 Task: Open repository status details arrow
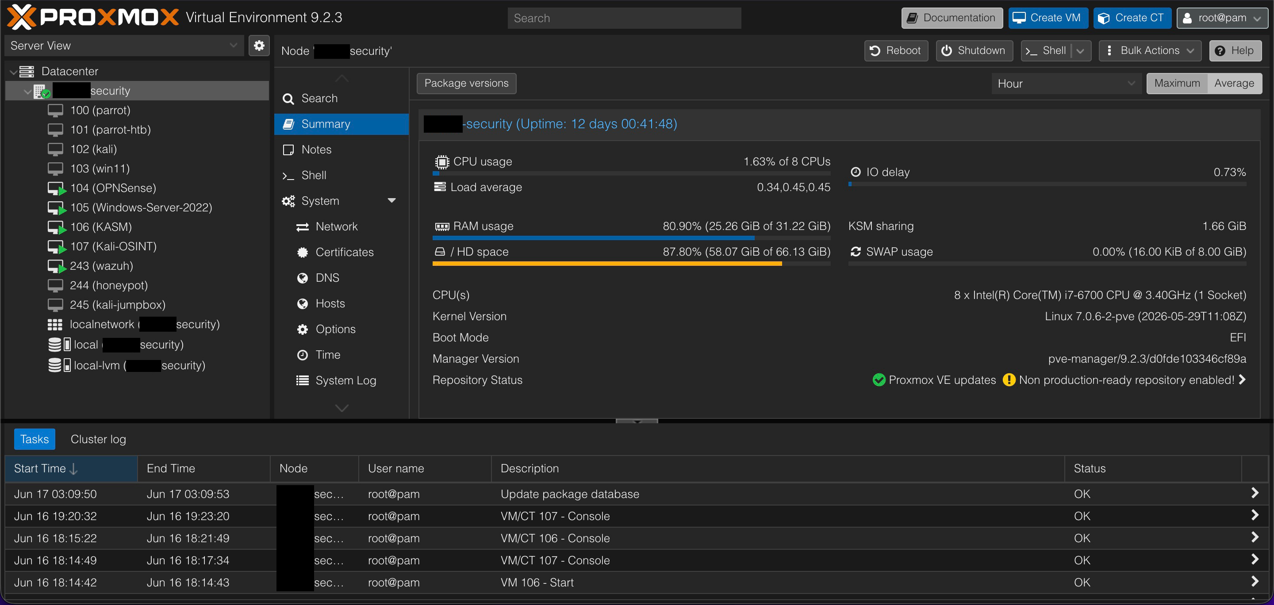(1242, 379)
